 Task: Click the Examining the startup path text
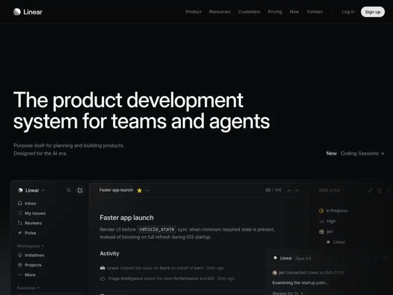(301, 283)
